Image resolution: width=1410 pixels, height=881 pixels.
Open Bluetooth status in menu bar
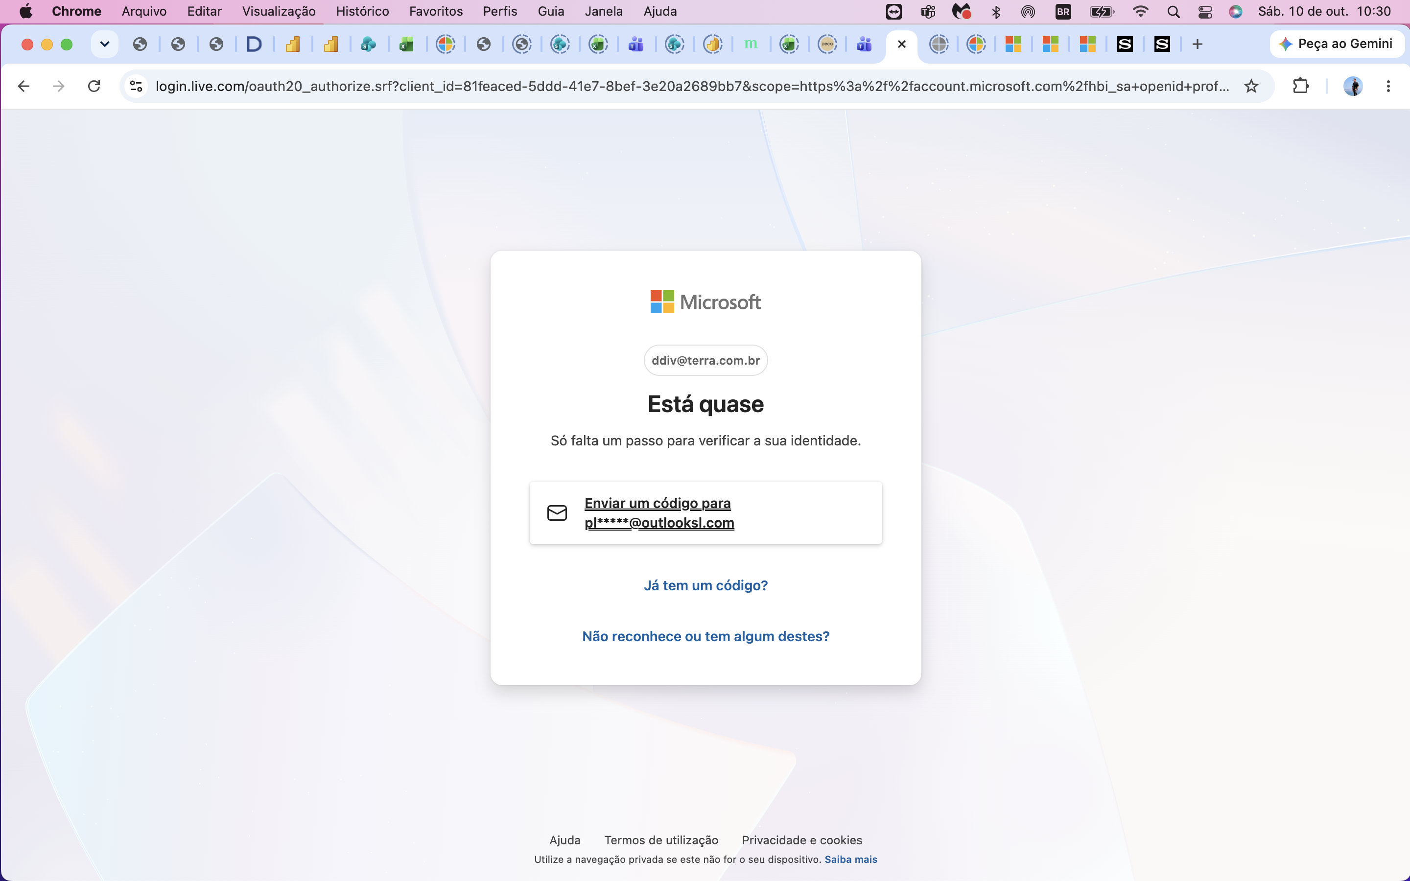coord(996,12)
